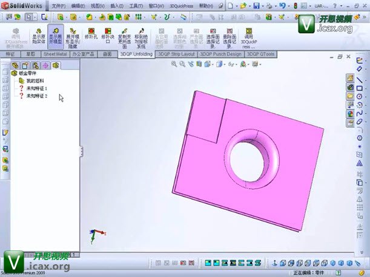Click the 复制变更所选面 copy changed faces tool
This screenshot has height=277, width=370.
pyautogui.click(x=124, y=38)
